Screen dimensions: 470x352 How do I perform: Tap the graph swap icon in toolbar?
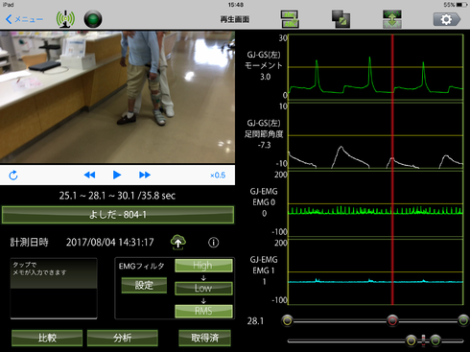pyautogui.click(x=290, y=19)
